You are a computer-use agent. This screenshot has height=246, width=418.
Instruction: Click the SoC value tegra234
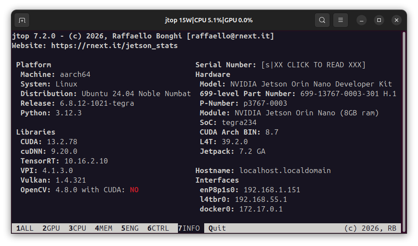(239, 123)
